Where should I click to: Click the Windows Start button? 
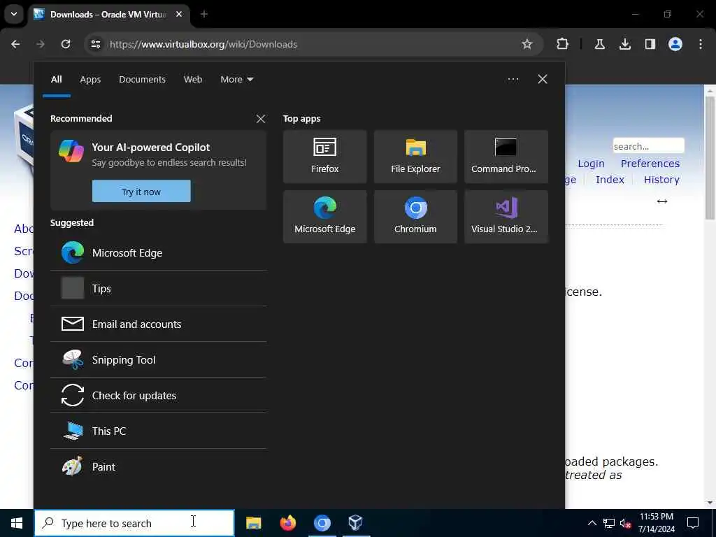[17, 523]
